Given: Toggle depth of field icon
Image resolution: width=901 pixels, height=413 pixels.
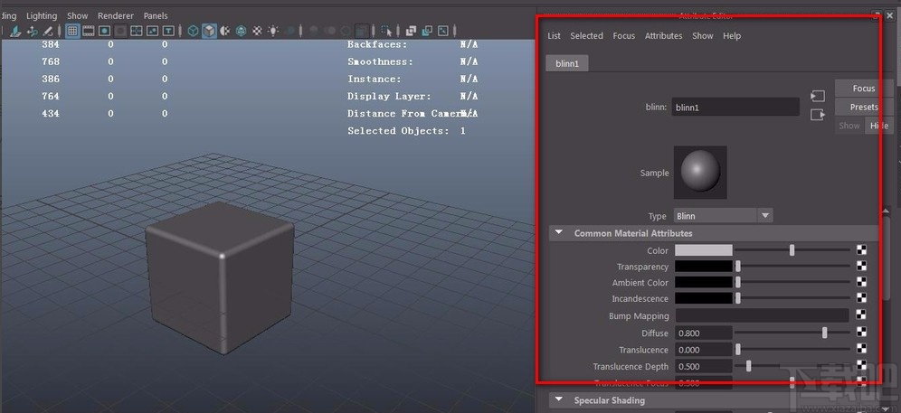Looking at the screenshot, I should click(362, 31).
